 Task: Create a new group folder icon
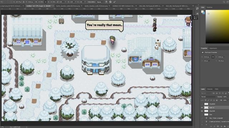(x=225, y=127)
